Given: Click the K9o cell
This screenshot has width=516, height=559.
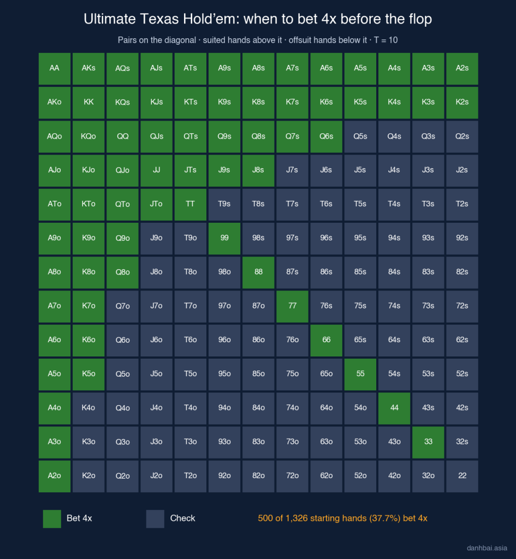Looking at the screenshot, I should point(88,239).
